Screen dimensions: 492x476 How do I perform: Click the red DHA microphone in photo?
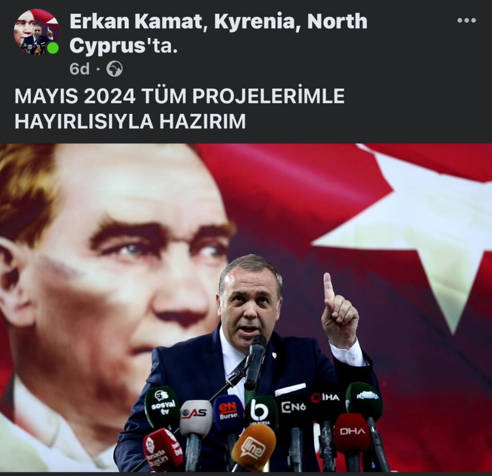[x=352, y=432]
